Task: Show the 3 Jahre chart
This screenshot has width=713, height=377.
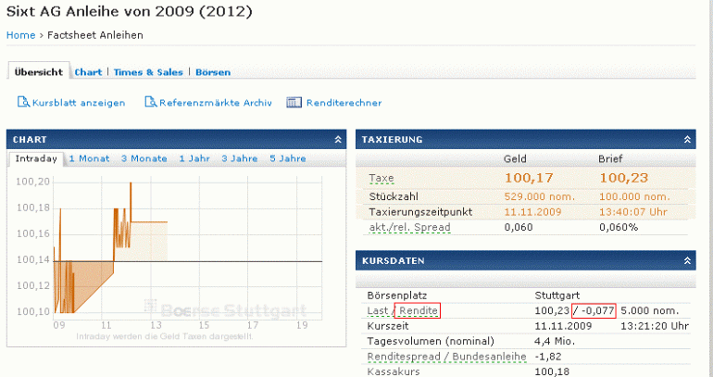Action: point(240,158)
